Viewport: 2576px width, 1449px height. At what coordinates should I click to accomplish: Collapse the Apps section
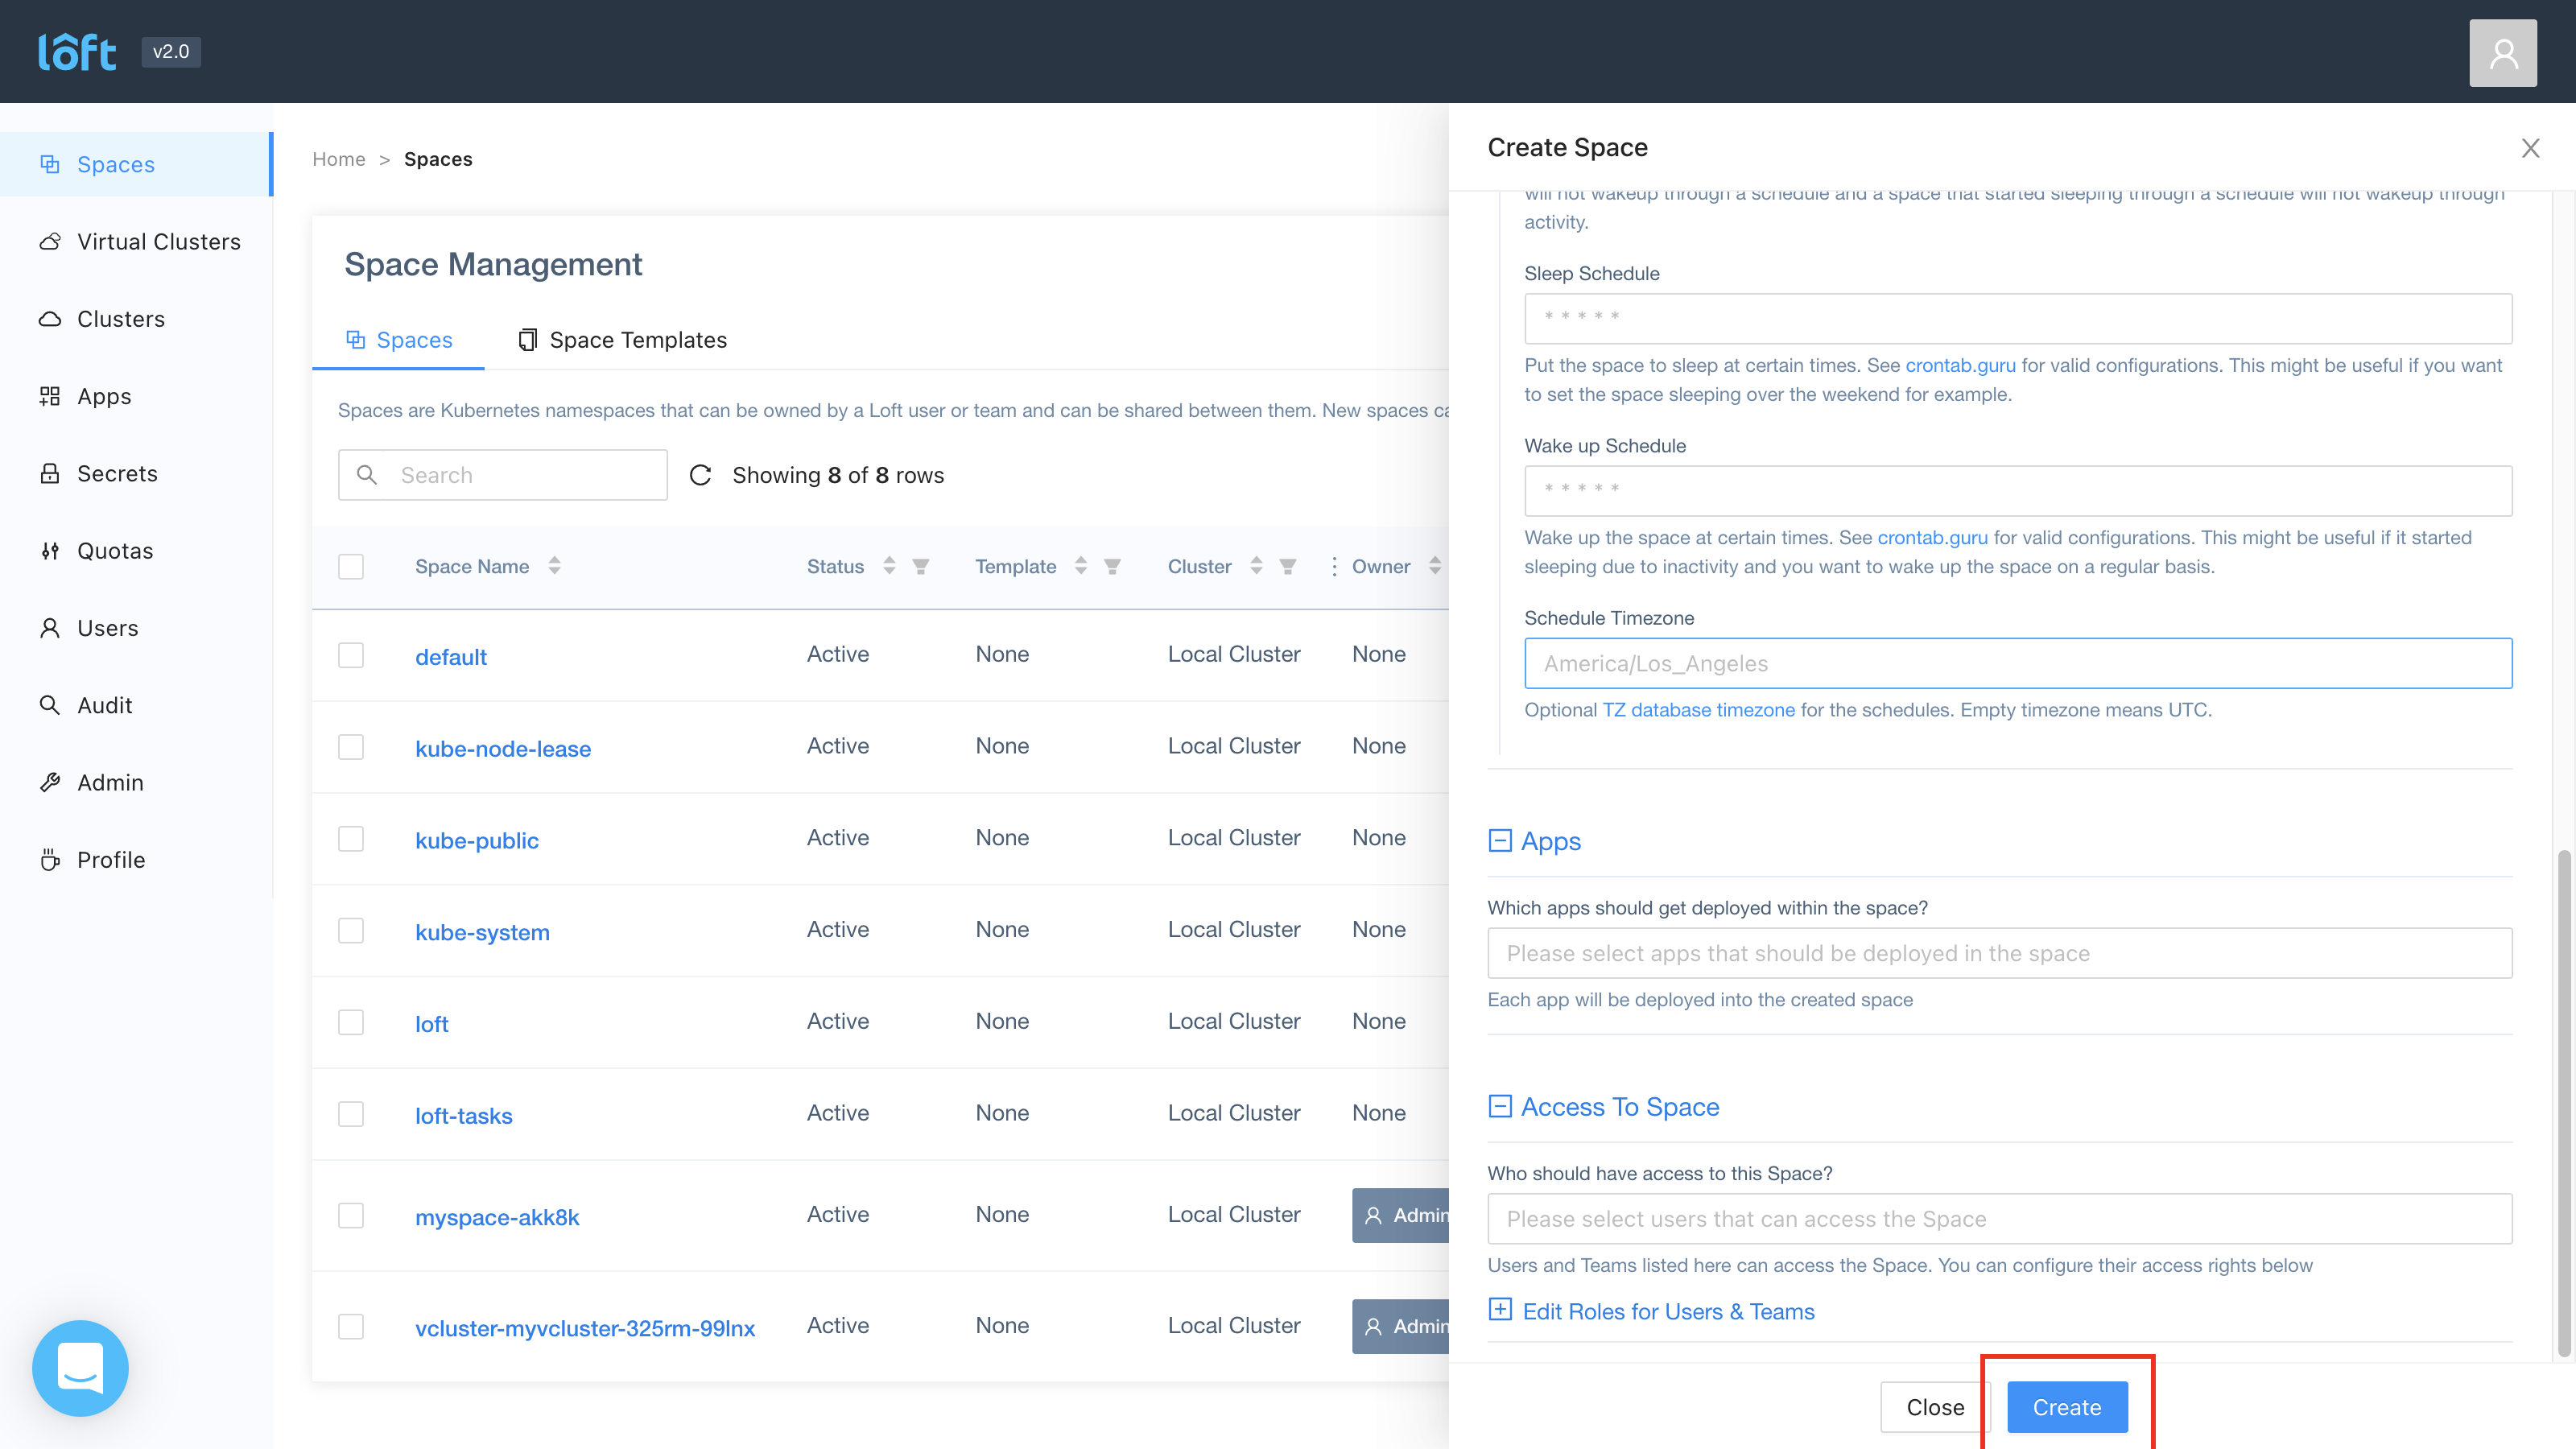(1500, 841)
